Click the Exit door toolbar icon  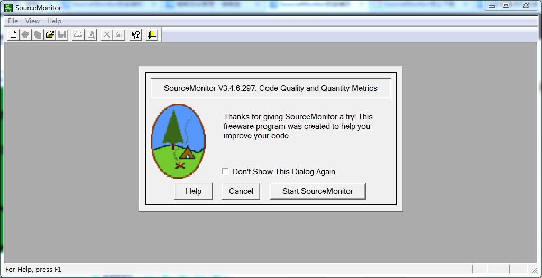pos(152,34)
